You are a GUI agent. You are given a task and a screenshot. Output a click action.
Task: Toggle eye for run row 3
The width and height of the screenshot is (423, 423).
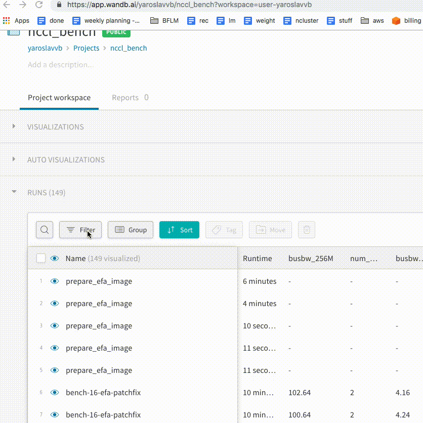[x=55, y=326]
